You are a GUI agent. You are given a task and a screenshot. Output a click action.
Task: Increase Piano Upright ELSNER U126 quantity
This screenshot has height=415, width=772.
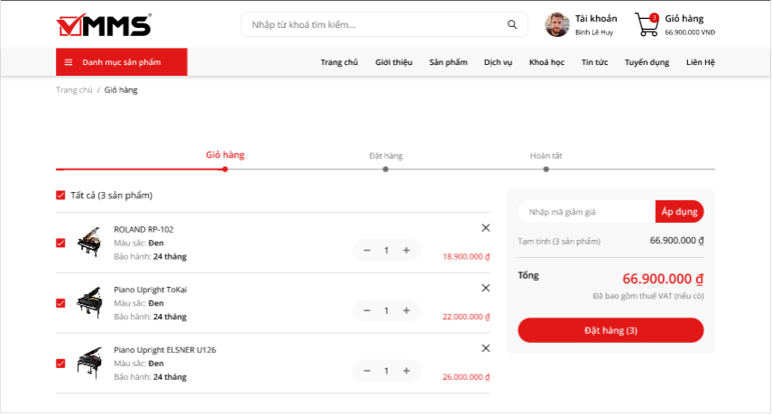click(407, 371)
